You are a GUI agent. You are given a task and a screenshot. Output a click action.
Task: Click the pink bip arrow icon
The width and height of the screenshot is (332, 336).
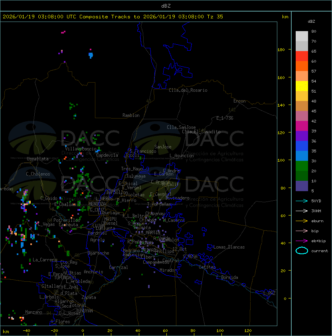(302, 231)
